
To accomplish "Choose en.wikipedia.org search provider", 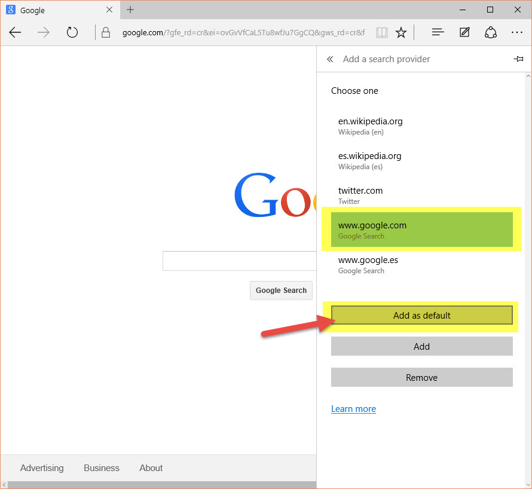I will coord(422,126).
